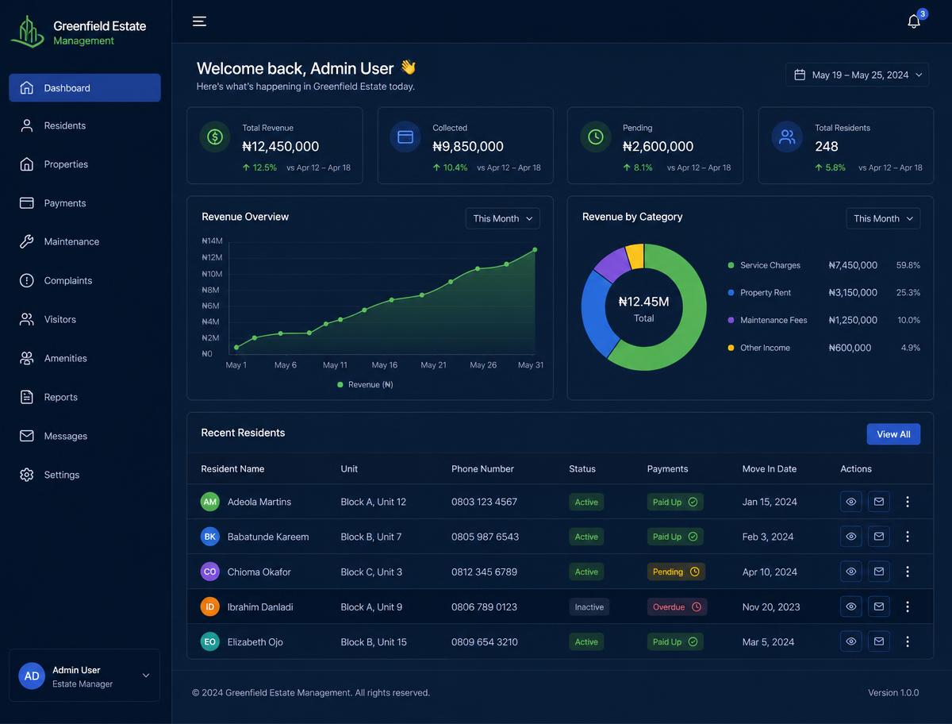Click Total Revenue dollar icon

(215, 137)
